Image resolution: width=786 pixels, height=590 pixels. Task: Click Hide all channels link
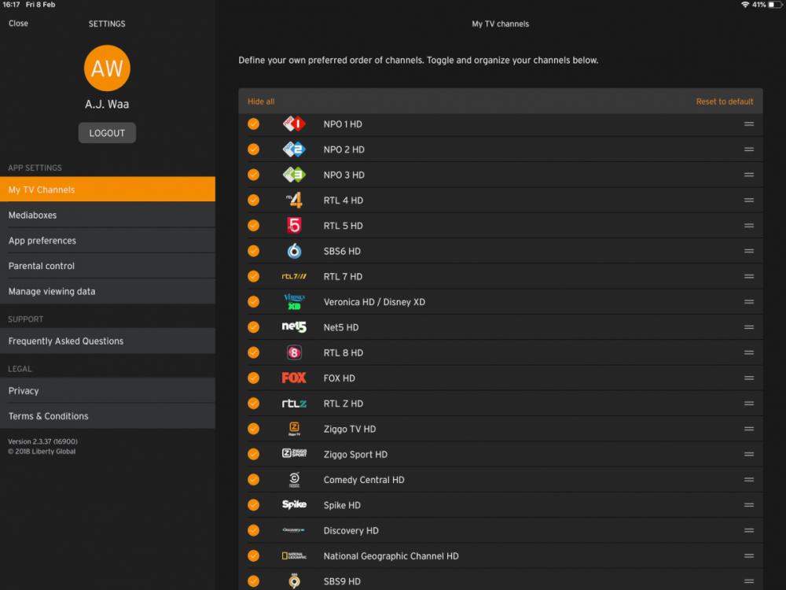click(261, 101)
